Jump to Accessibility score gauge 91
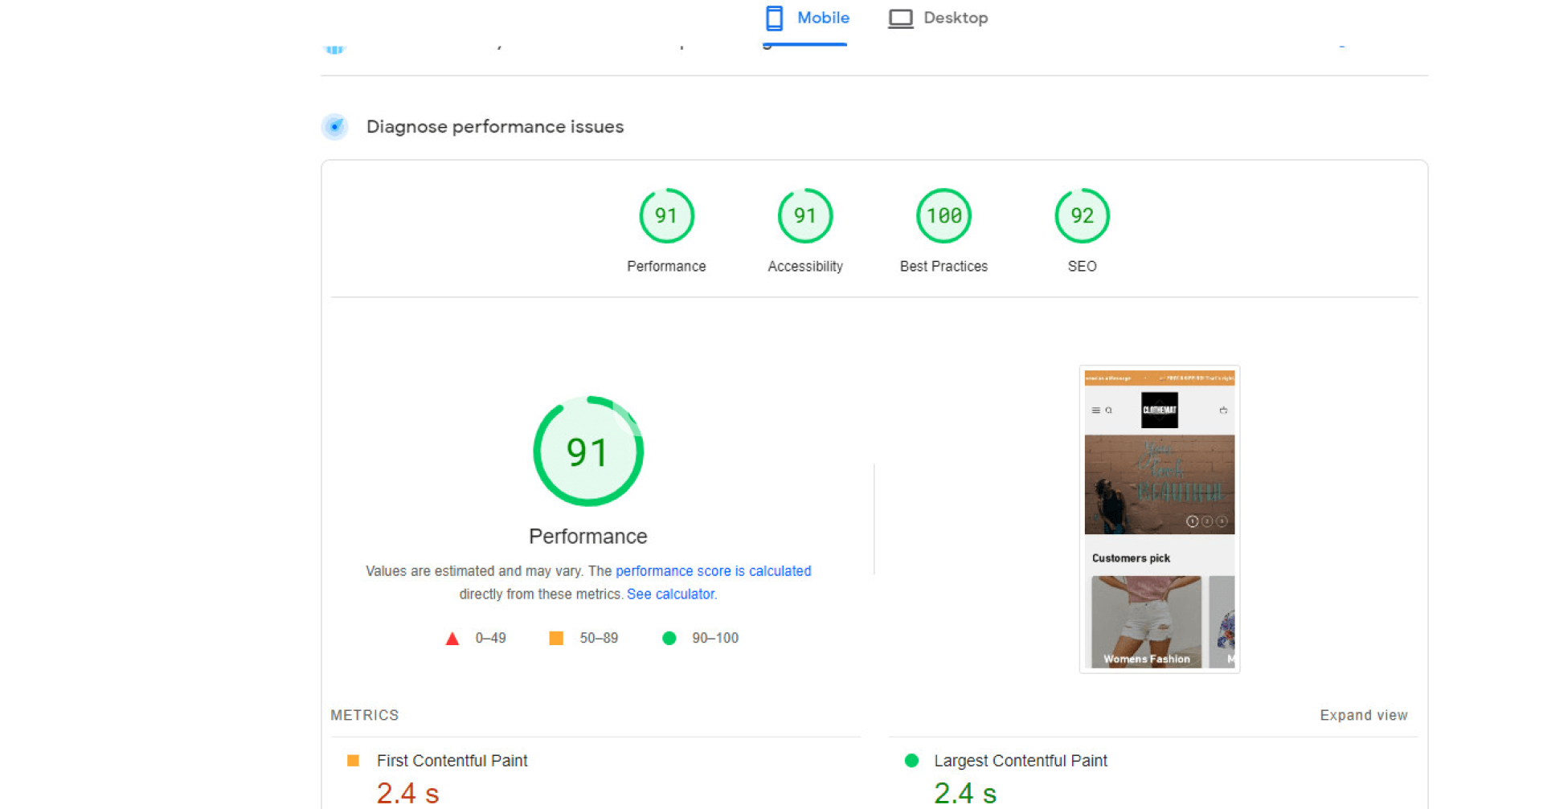This screenshot has width=1543, height=809. click(x=804, y=216)
